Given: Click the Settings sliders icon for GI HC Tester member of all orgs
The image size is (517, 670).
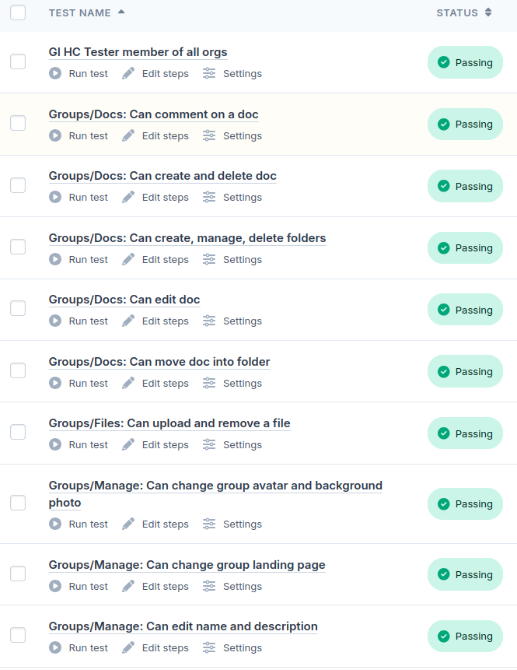Looking at the screenshot, I should 209,73.
